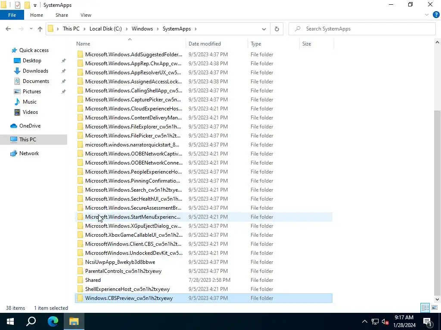Screen dimensions: 441x330
Task: Click the New folder quick access toolbar icon
Action: [27, 5]
